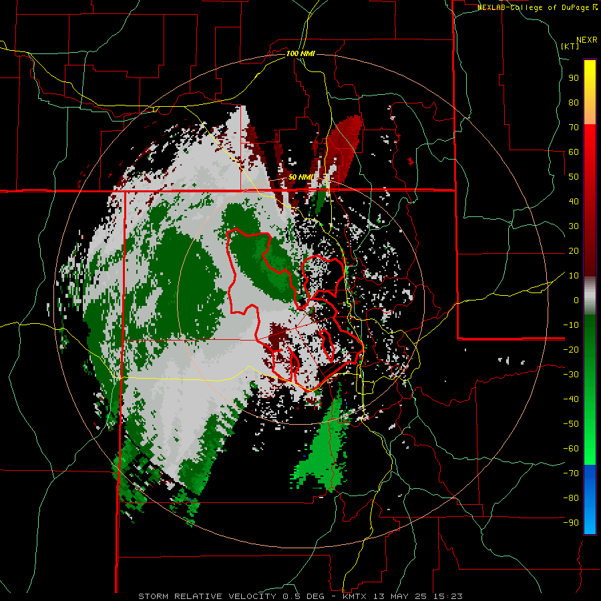Click the positive 60 knot scale label
The height and width of the screenshot is (601, 601).
(574, 152)
